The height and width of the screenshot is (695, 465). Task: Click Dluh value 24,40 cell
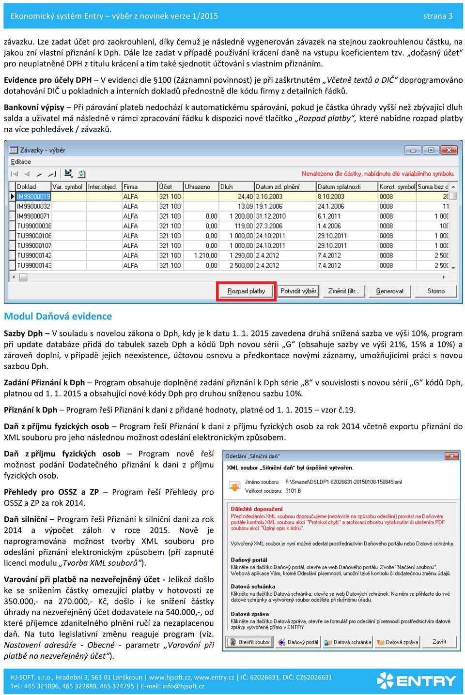236,196
